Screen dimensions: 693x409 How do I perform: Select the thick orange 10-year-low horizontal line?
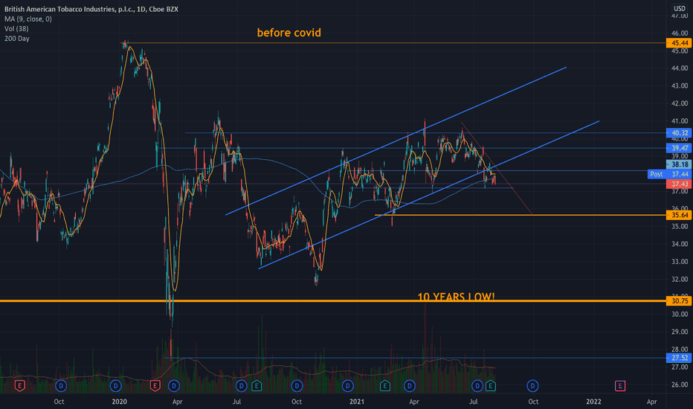pos(333,301)
